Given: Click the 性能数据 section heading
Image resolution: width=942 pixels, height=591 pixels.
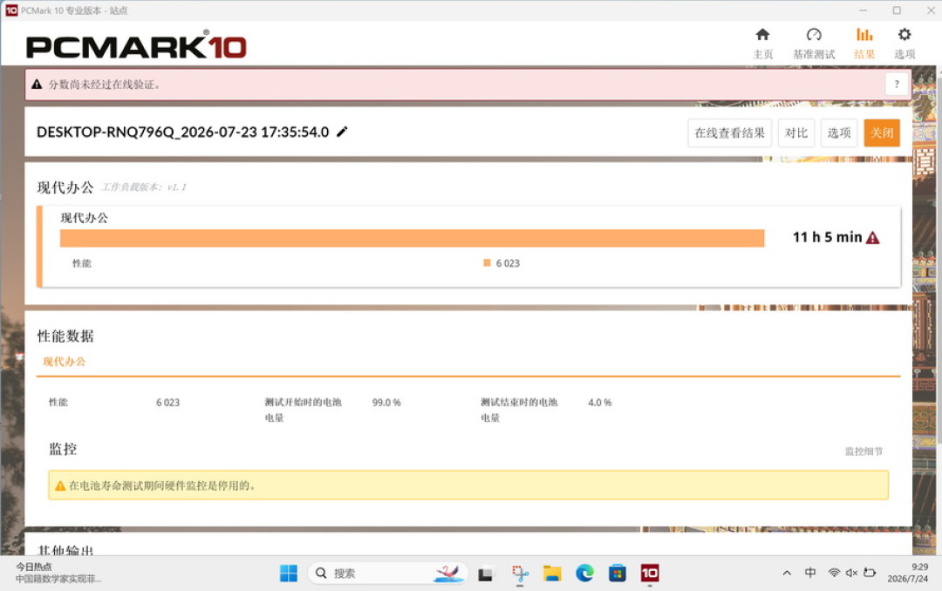Looking at the screenshot, I should coord(65,336).
